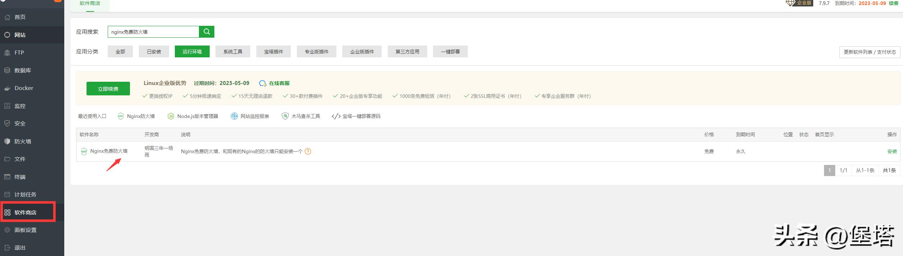Click the 永久 expiry value

pos(741,151)
